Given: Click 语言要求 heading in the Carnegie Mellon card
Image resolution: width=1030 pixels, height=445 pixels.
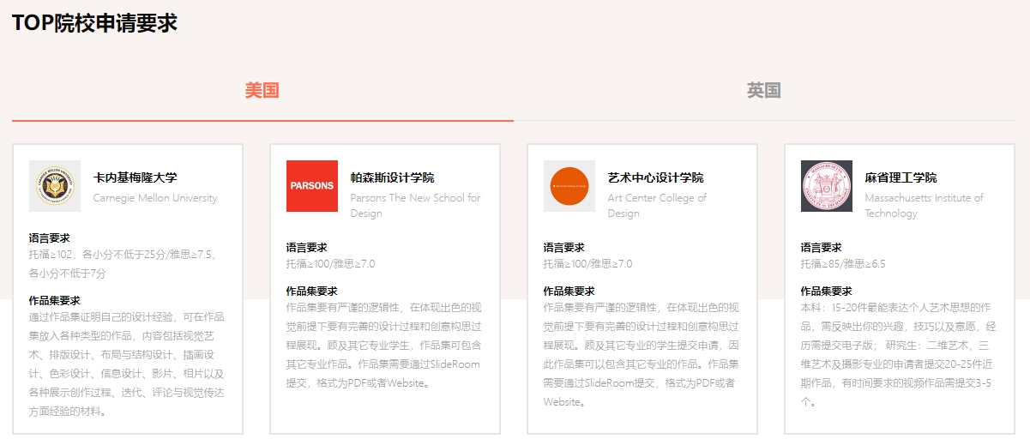Looking at the screenshot, I should (x=49, y=238).
